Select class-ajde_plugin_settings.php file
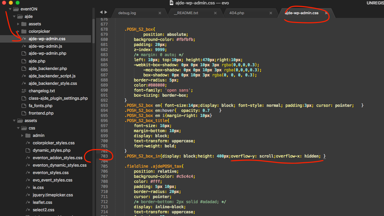384x216 pixels. tap(58, 98)
